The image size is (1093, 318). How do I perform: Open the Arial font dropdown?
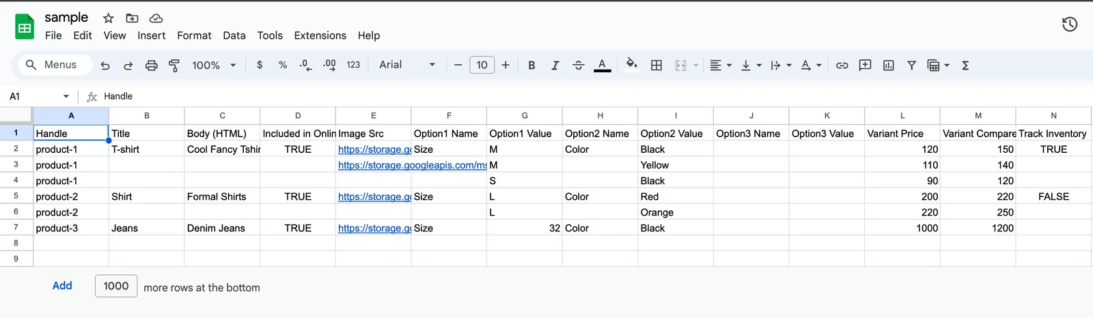point(407,65)
